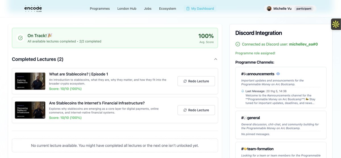
Task: Click Programme role assigned! text
Action: coord(255,53)
